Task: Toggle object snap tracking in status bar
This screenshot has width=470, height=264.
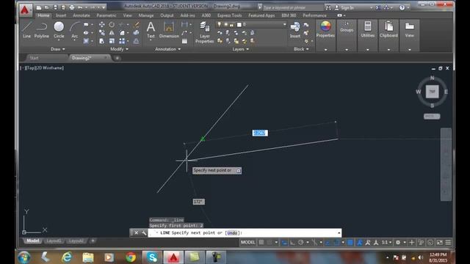Action: pos(328,243)
